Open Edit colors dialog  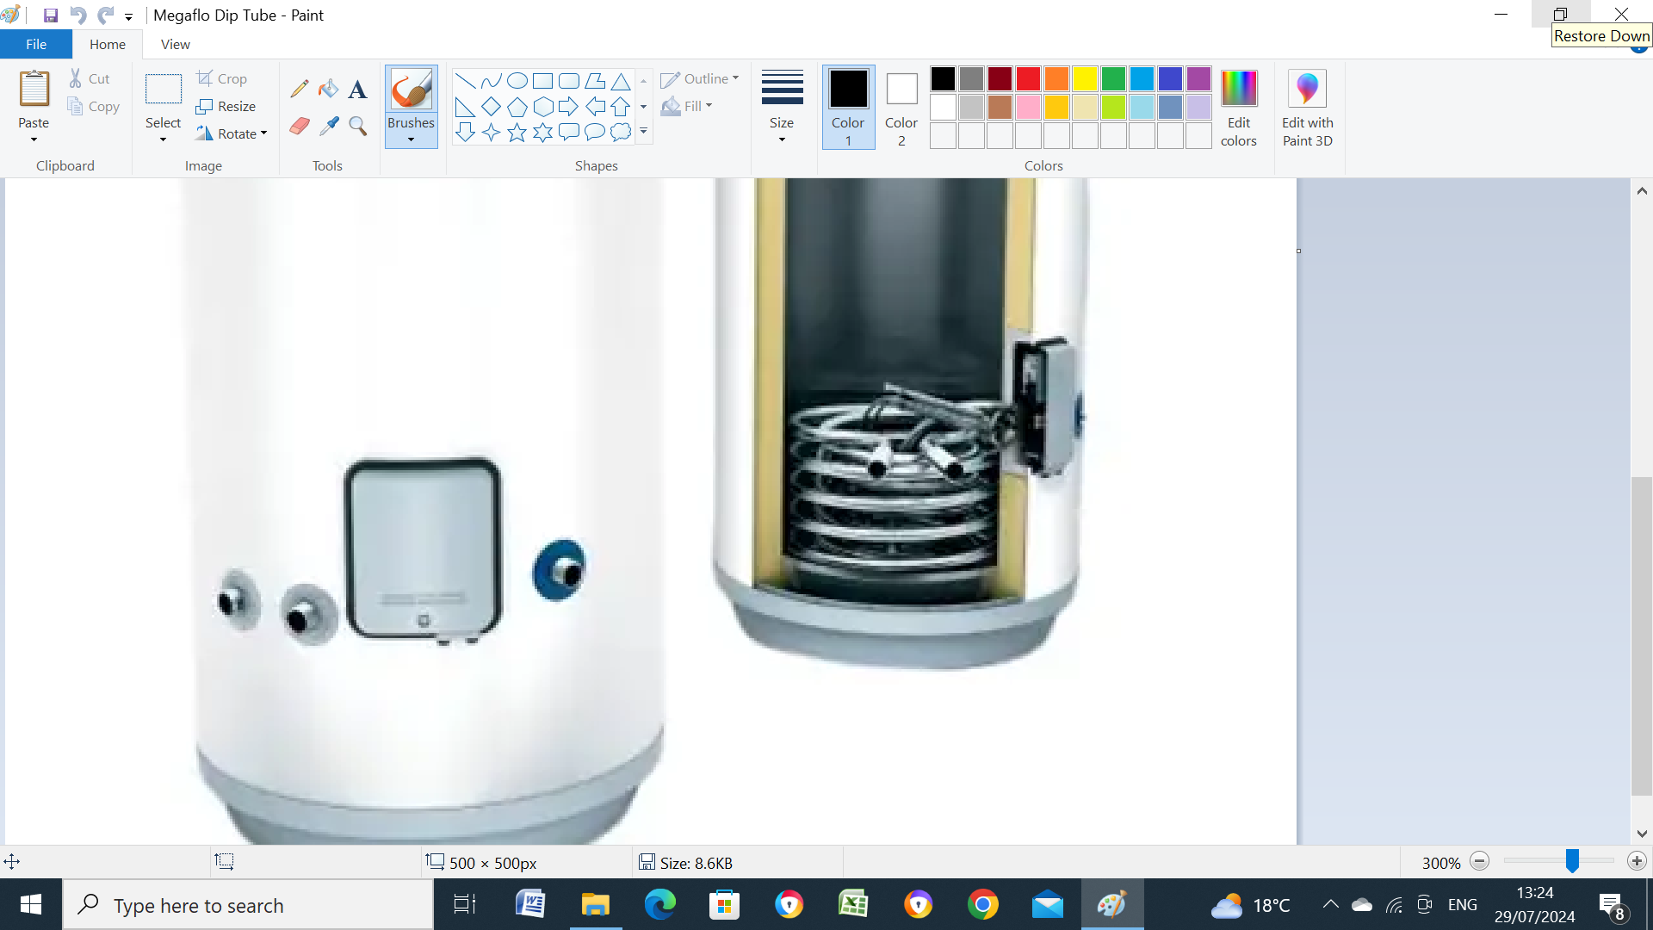point(1239,108)
